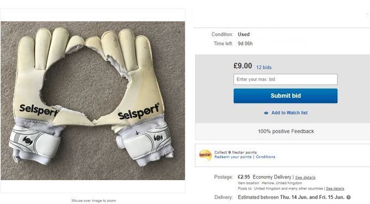Screen dimensions: 370x204
Task: Click the Nectar logo icon
Action: 205,155
